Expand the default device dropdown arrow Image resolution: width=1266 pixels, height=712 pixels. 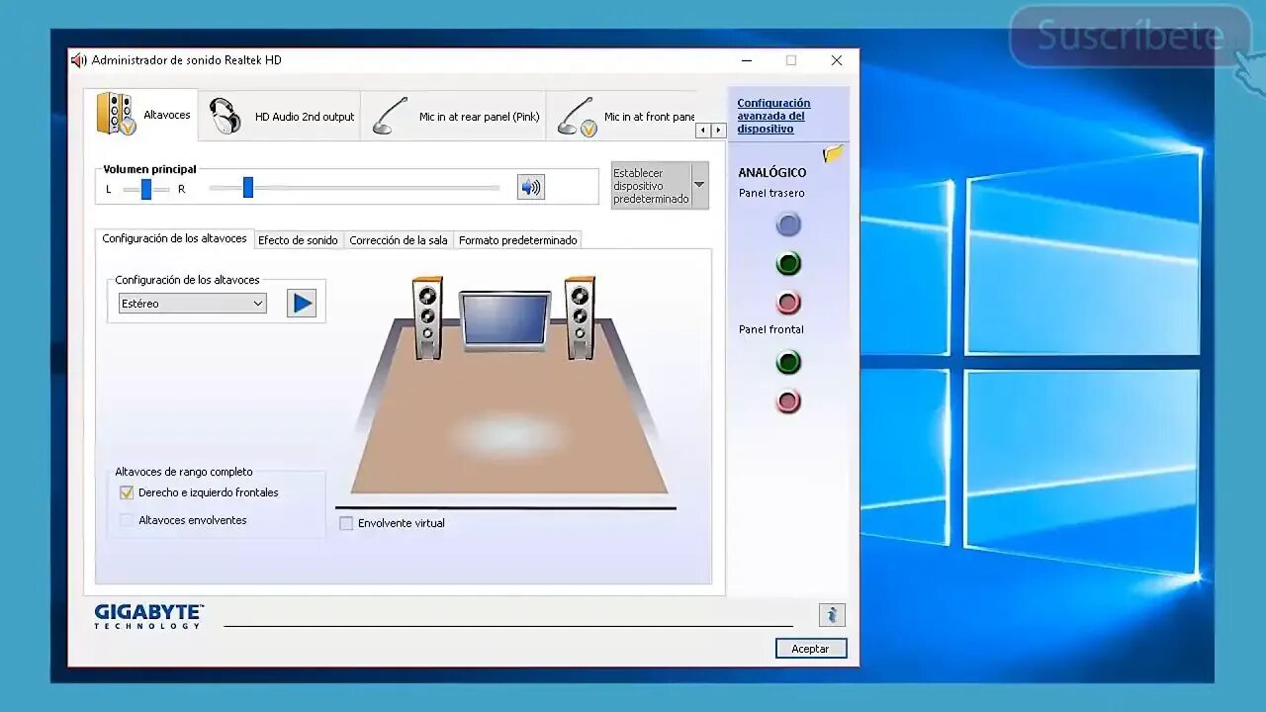(x=699, y=185)
